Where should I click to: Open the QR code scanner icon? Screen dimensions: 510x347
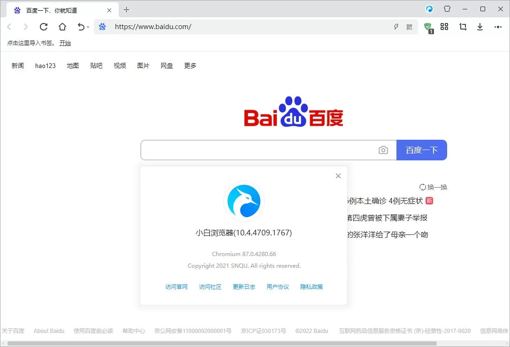click(409, 27)
